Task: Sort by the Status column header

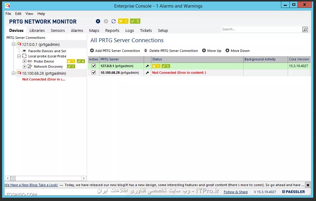Action: pos(197,59)
